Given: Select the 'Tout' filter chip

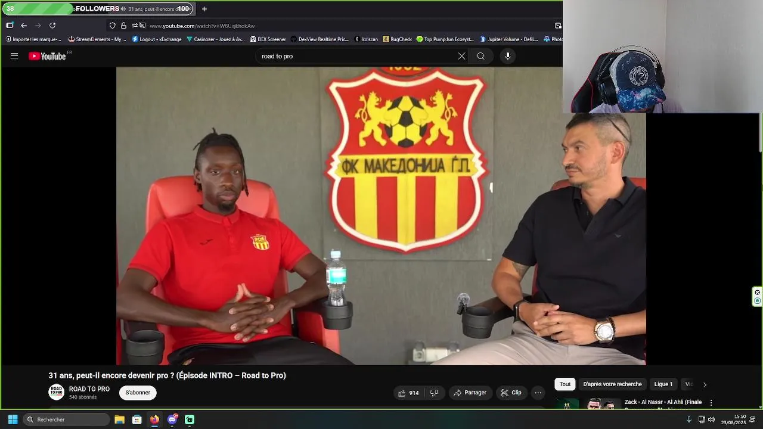Looking at the screenshot, I should click(x=565, y=384).
